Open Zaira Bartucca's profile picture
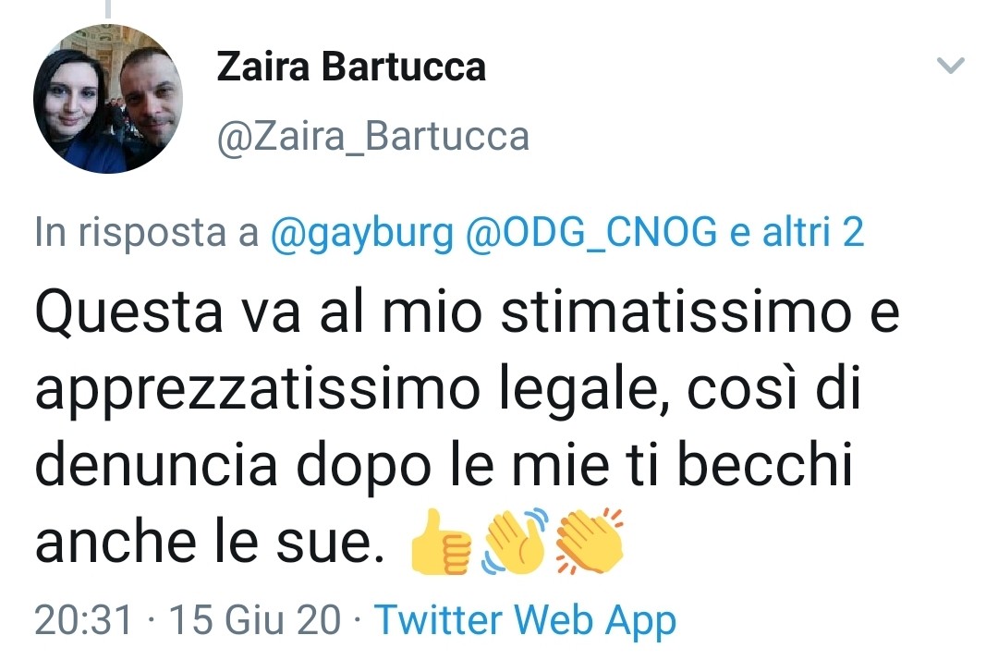Image resolution: width=998 pixels, height=672 pixels. pos(108,99)
